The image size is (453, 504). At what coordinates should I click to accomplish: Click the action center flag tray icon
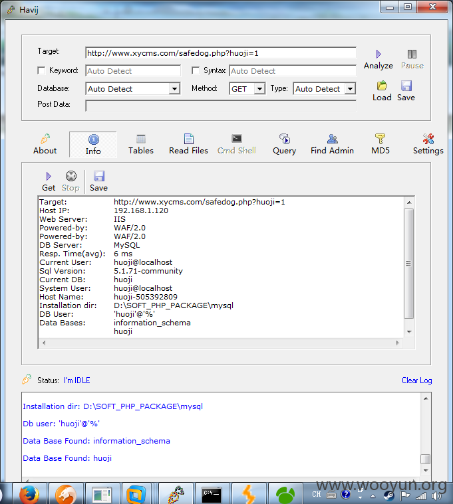click(404, 496)
